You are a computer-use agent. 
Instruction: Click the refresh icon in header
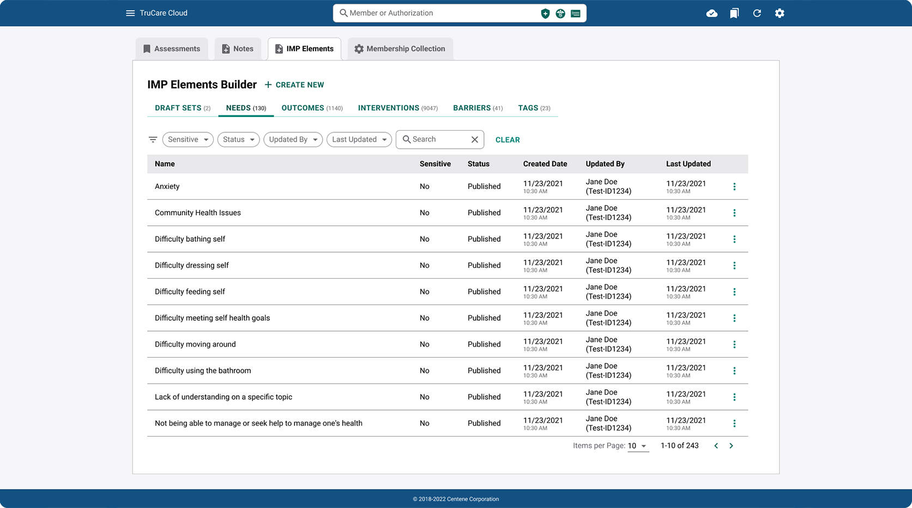(x=757, y=14)
